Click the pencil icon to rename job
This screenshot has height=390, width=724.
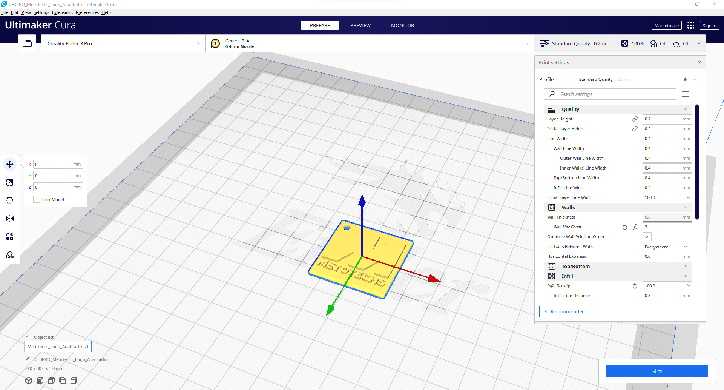pos(28,359)
